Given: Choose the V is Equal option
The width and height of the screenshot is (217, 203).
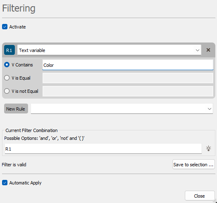Looking at the screenshot, I should coord(7,78).
